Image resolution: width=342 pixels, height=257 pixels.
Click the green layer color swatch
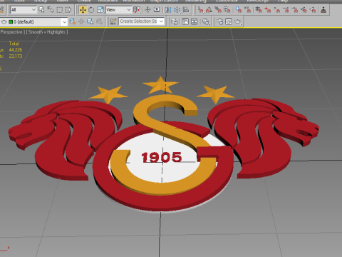coord(11,22)
